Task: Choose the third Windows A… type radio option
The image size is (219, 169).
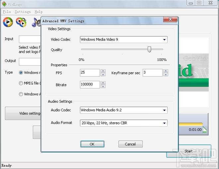Action: (x=21, y=94)
